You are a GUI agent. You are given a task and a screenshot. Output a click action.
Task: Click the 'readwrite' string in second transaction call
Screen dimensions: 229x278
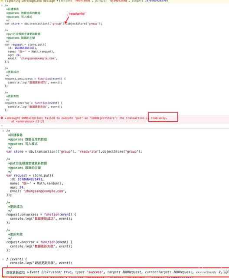click(88, 151)
